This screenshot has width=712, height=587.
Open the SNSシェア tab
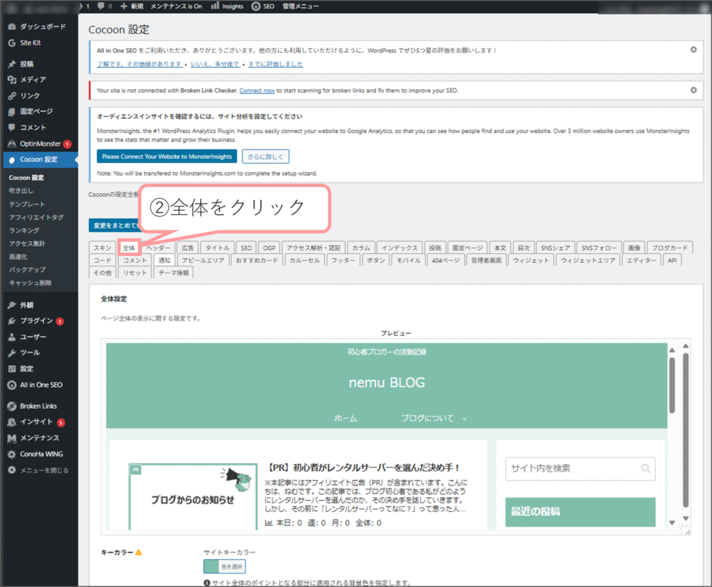tap(556, 248)
